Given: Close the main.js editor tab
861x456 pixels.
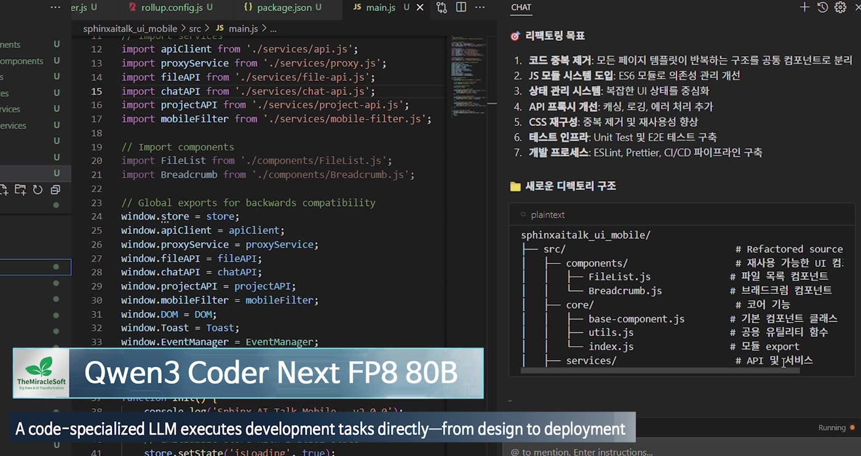Looking at the screenshot, I should tap(420, 7).
